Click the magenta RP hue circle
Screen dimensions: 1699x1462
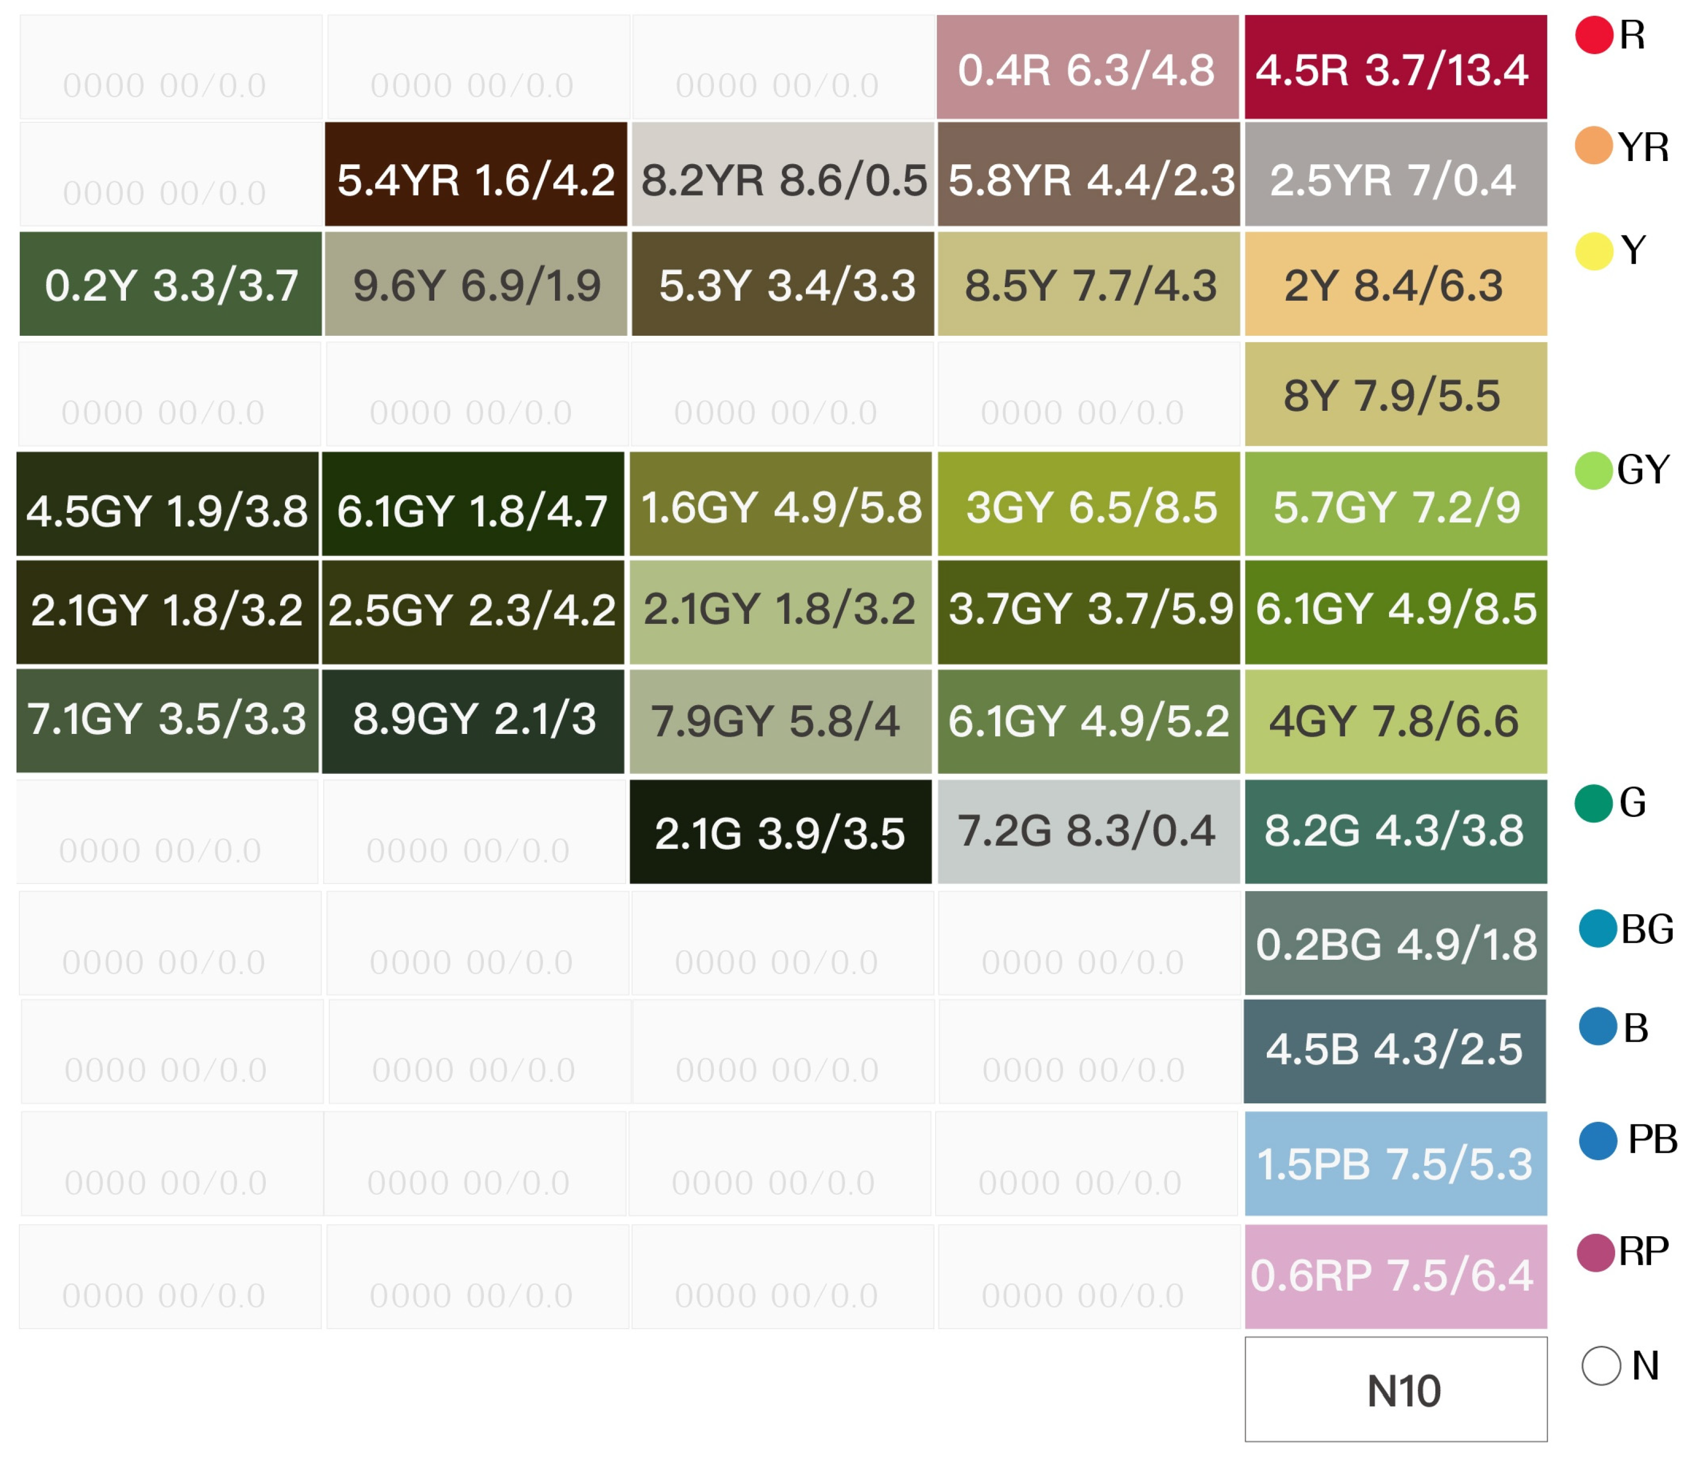(1596, 1252)
